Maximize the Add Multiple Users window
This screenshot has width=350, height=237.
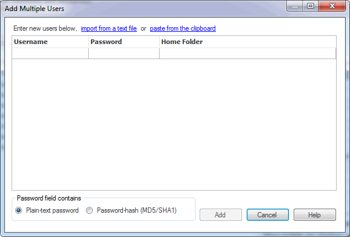[x=311, y=7]
